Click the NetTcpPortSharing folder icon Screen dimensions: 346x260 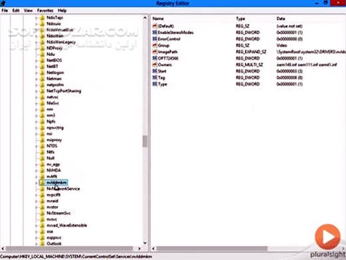42,91
